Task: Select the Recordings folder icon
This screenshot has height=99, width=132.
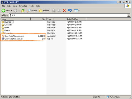Action: coord(3,33)
